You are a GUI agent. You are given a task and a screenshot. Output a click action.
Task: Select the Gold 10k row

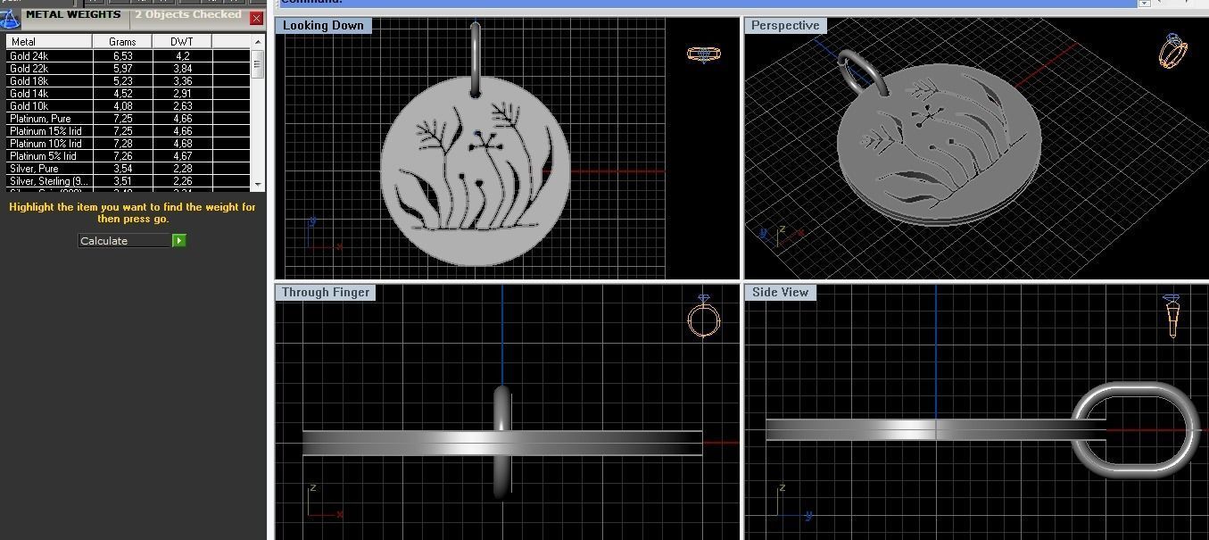pos(128,105)
